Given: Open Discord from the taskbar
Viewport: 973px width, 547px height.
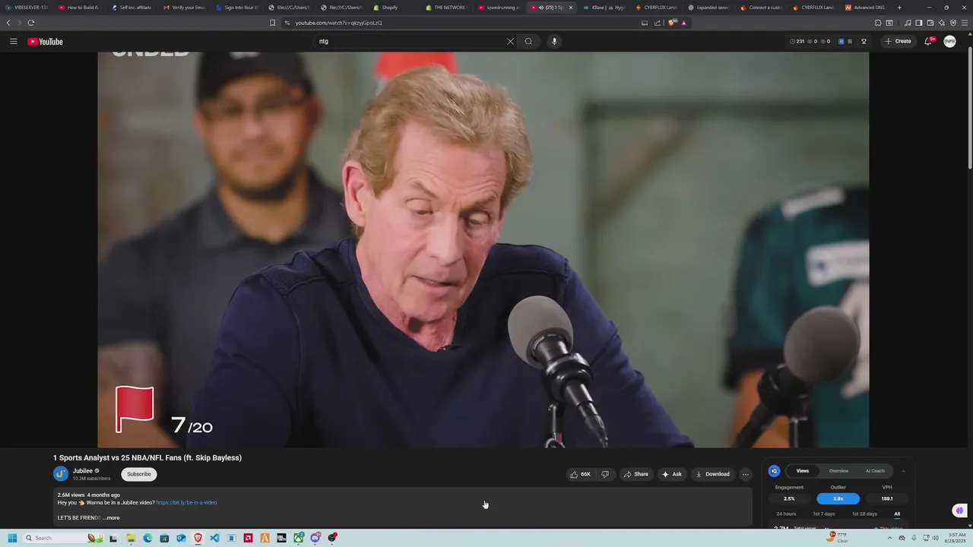Looking at the screenshot, I should click(315, 538).
